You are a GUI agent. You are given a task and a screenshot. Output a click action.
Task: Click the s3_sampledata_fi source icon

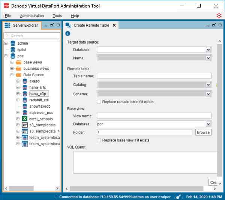pos(25,131)
